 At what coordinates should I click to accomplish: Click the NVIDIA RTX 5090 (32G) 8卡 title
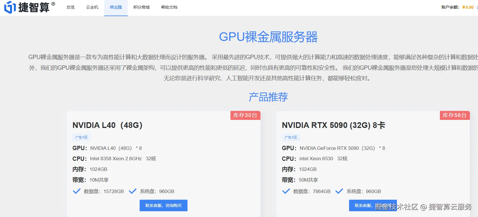[x=333, y=125]
